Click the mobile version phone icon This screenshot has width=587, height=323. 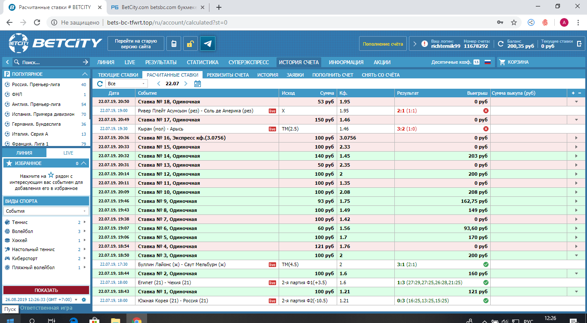[x=174, y=43]
